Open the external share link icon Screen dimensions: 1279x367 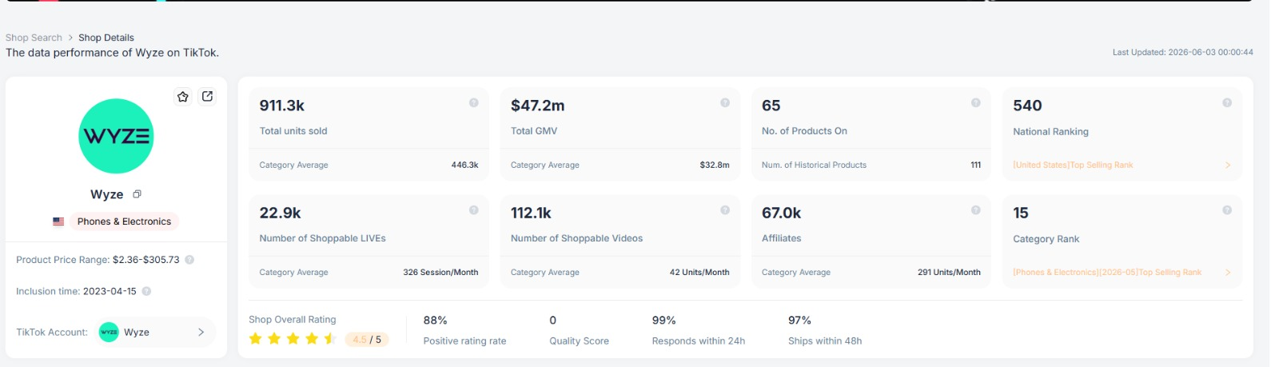click(x=207, y=96)
